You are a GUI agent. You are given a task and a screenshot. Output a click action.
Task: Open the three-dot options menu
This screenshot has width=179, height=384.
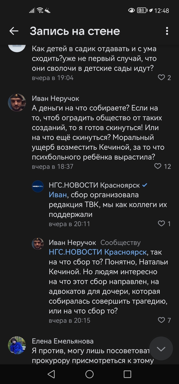(167, 31)
